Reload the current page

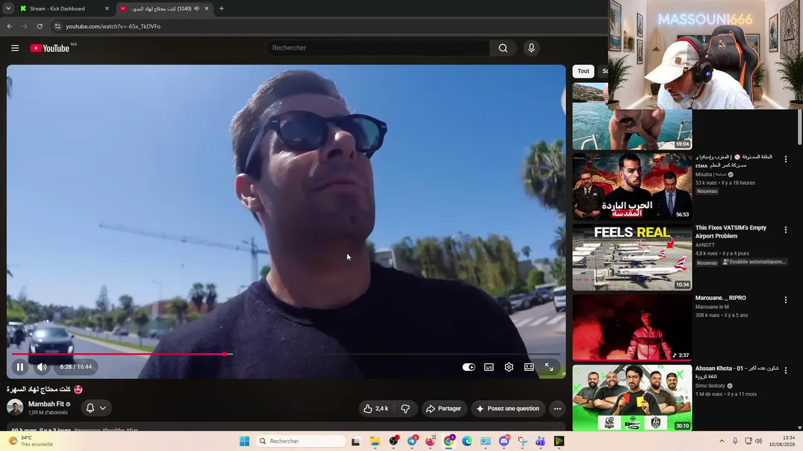click(40, 26)
